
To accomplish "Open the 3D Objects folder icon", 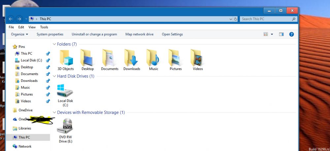I will coord(66,58).
